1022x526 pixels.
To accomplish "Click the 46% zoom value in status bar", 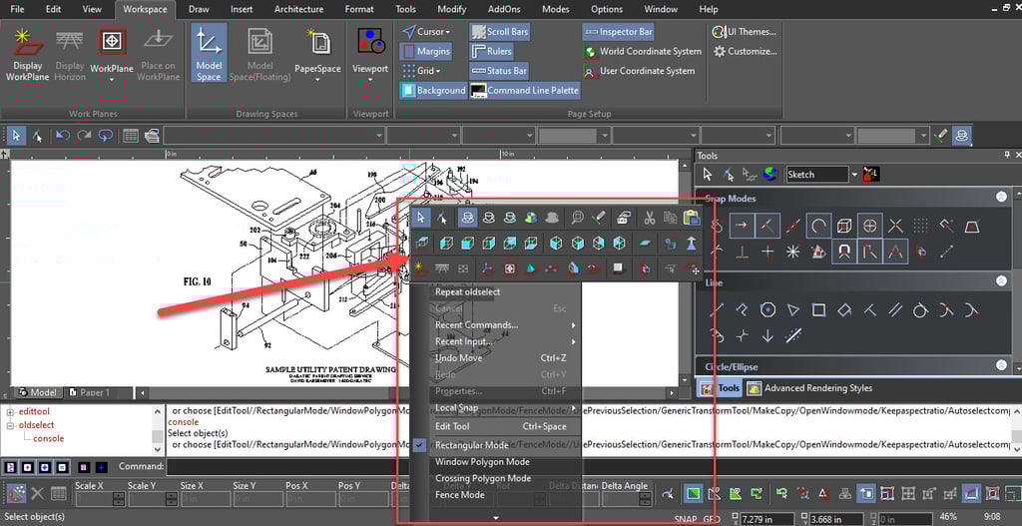I will [x=950, y=516].
